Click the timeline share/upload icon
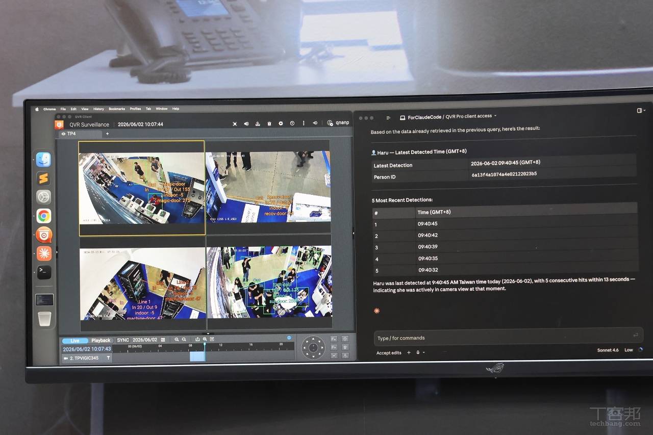 tap(198, 339)
